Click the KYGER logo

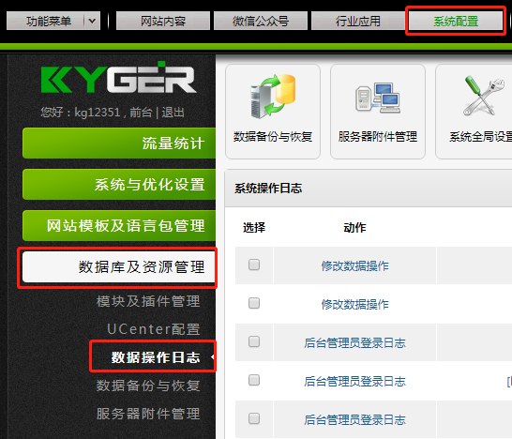(118, 78)
